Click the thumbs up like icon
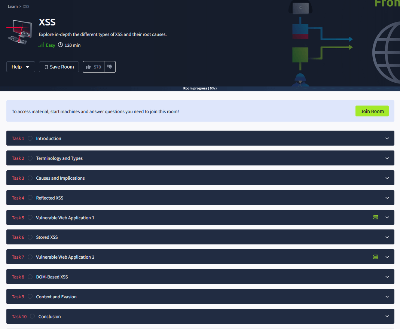 point(89,67)
